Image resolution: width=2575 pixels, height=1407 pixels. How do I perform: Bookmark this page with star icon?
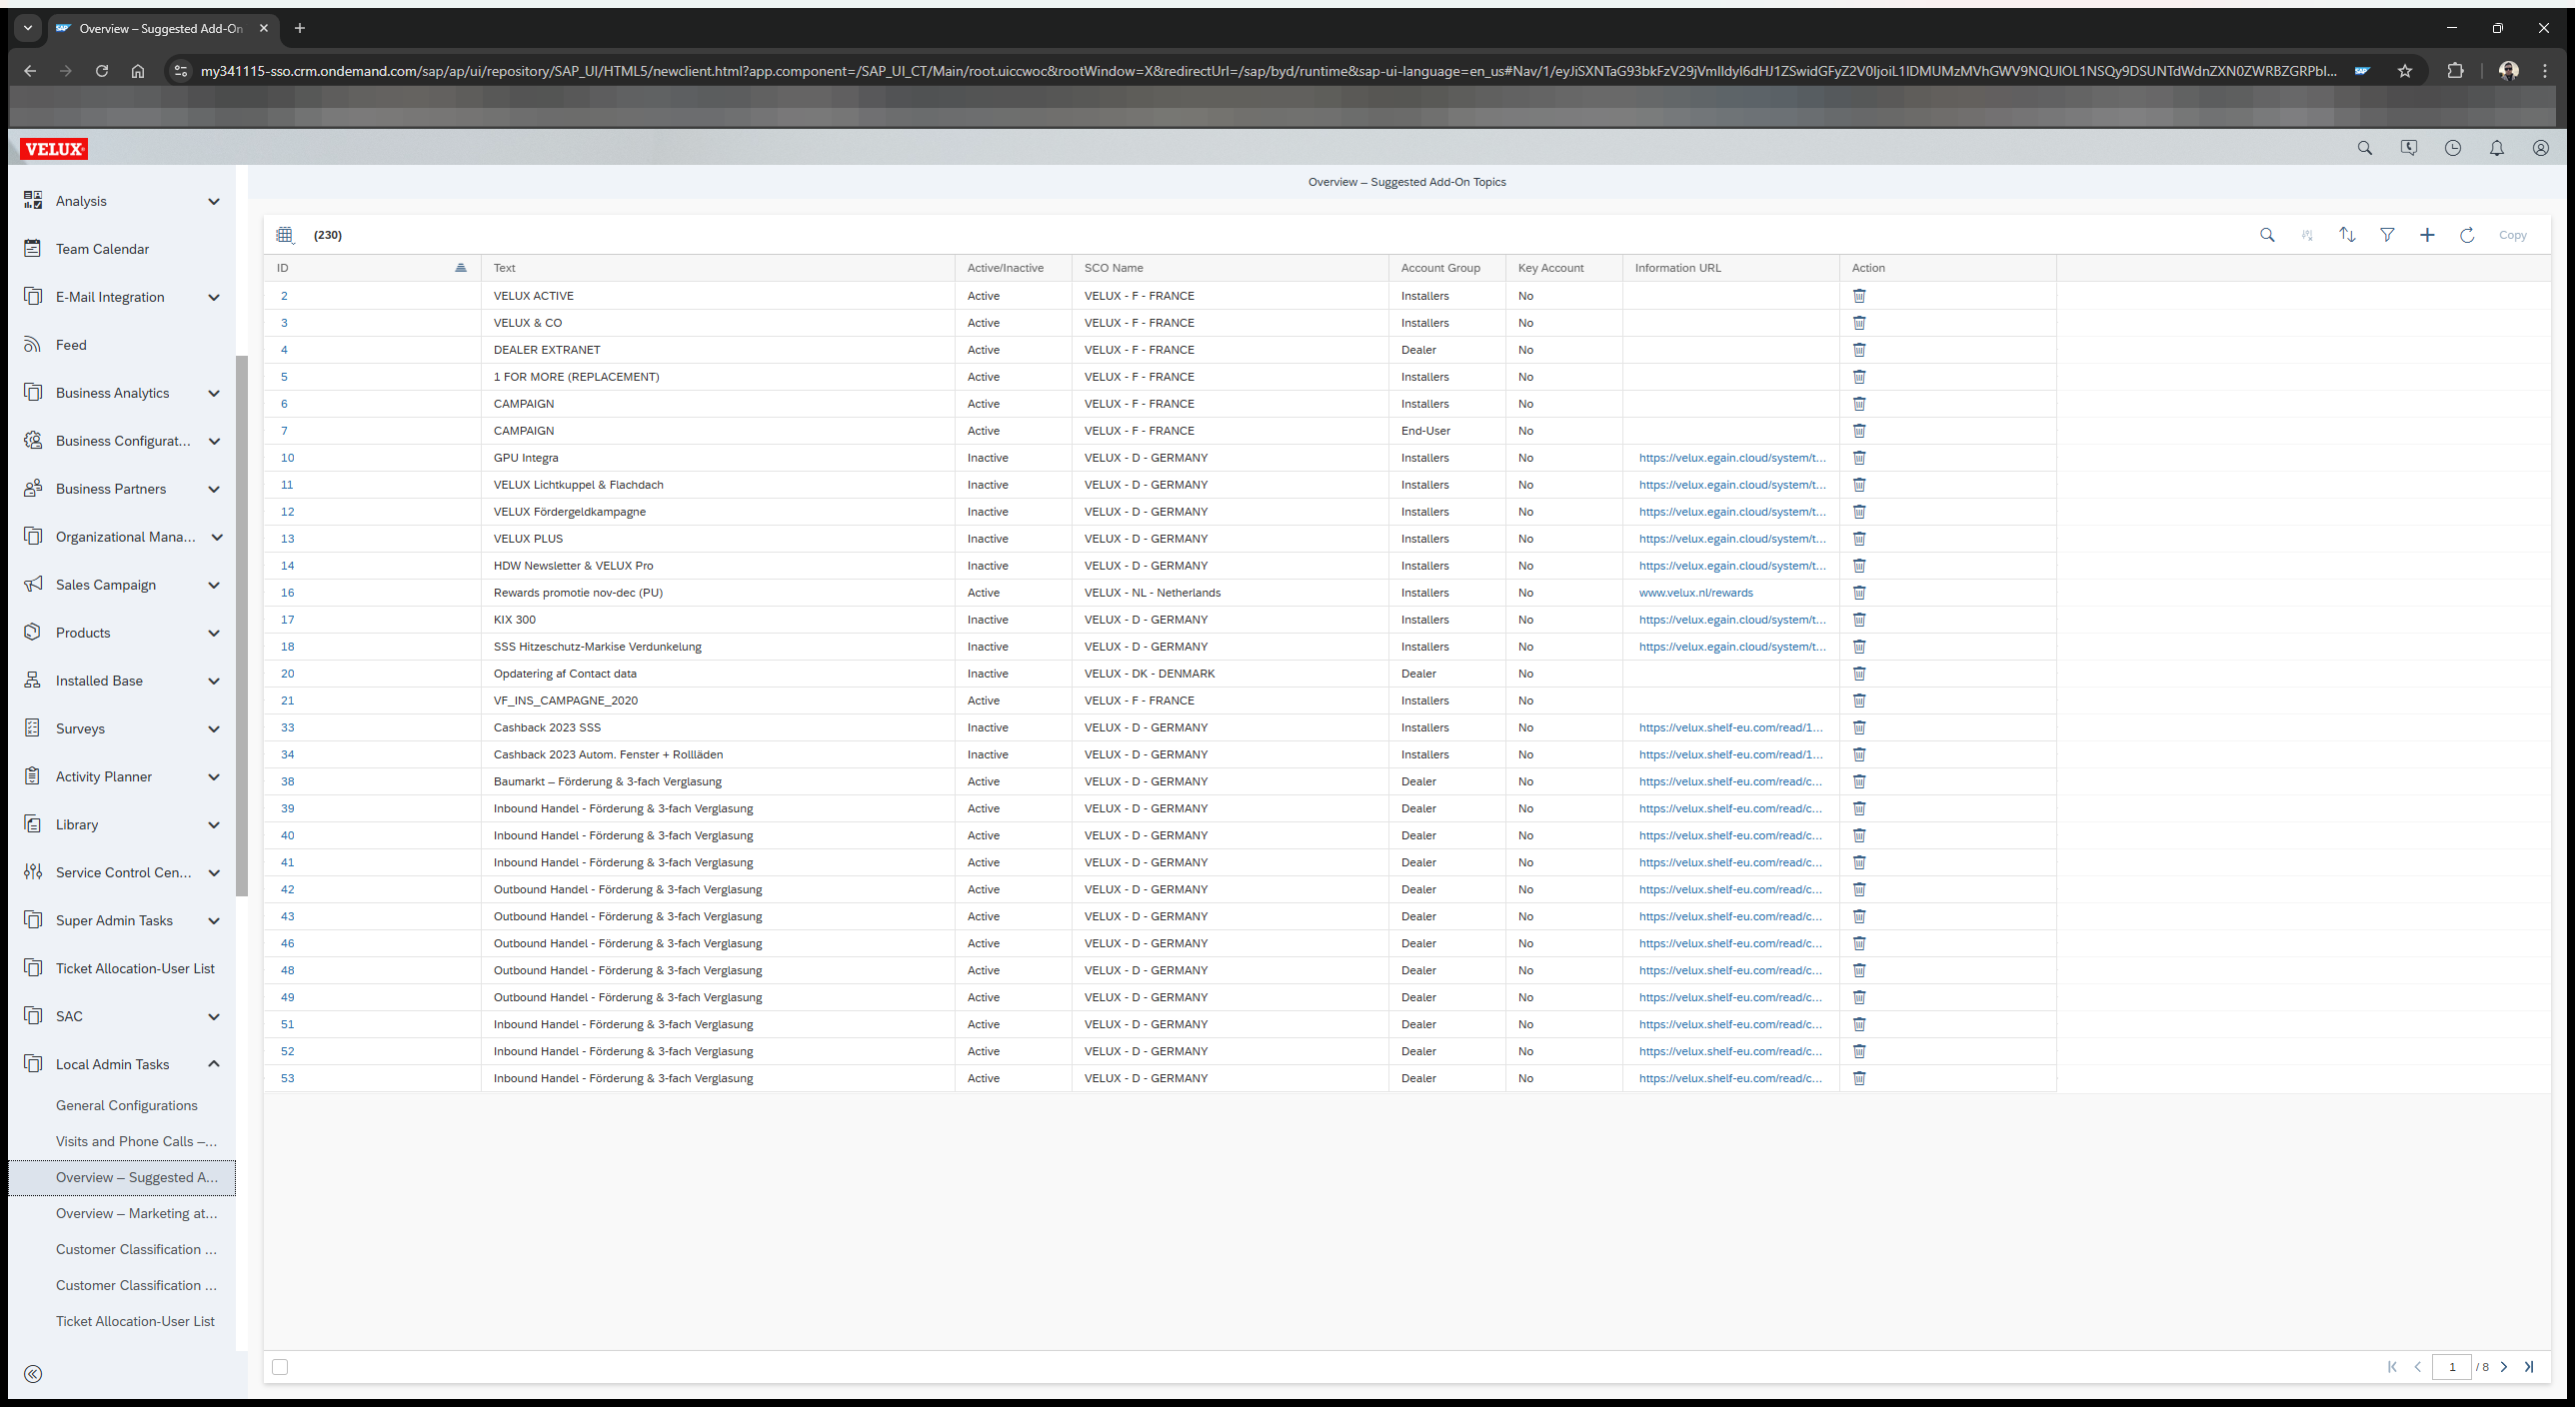[2405, 71]
